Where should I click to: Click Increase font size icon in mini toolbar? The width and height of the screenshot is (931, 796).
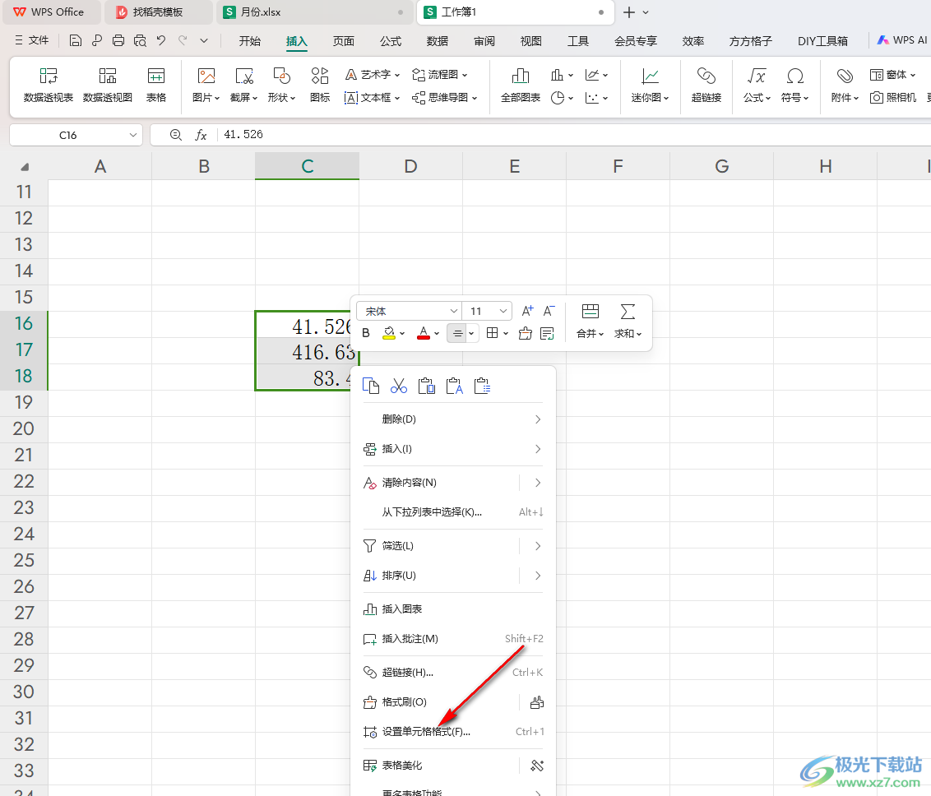pos(527,311)
